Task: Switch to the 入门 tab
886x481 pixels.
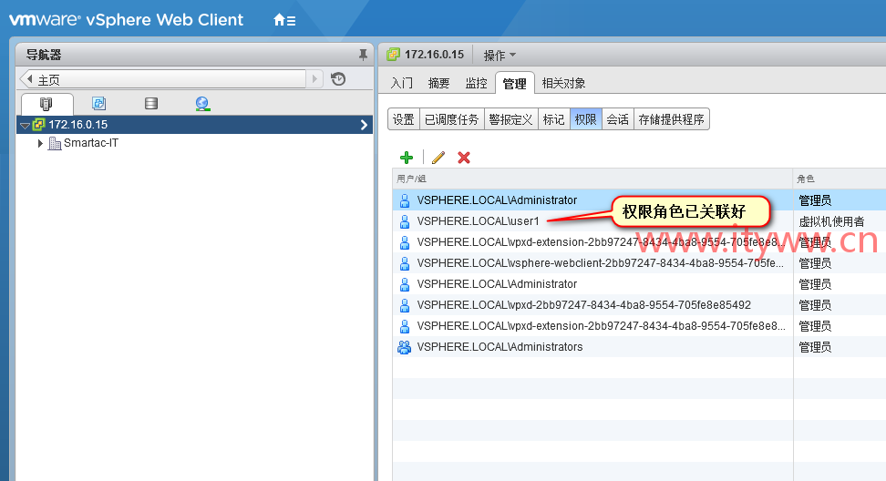Action: coord(402,84)
